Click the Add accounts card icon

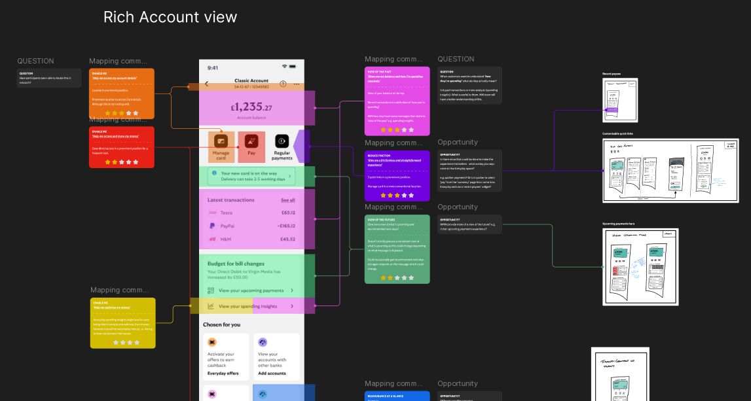coord(263,342)
